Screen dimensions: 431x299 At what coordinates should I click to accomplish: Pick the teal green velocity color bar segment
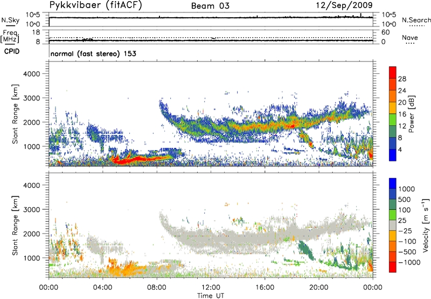(393, 205)
